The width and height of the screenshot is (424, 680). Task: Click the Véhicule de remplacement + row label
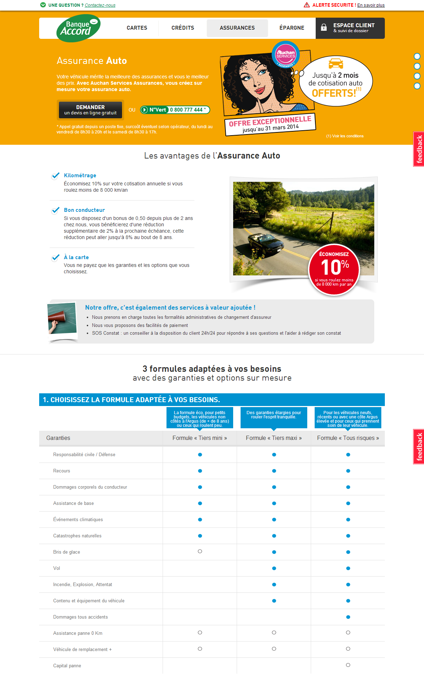click(82, 650)
